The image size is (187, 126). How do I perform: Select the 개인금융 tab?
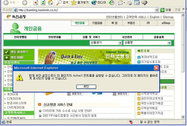tap(79, 23)
